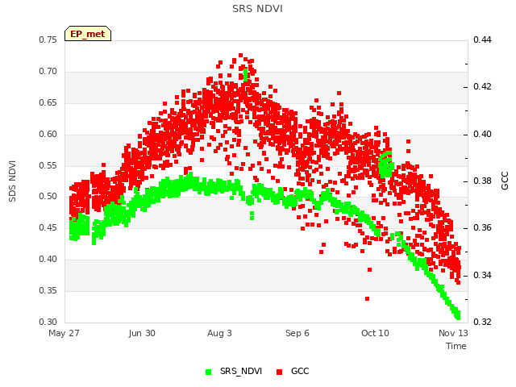Click the 0.36 right axis value

point(482,227)
